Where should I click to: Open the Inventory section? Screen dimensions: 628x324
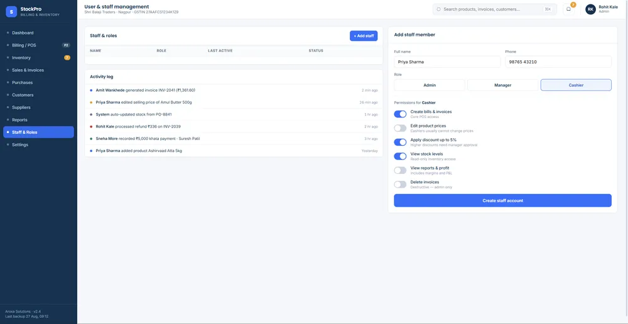pyautogui.click(x=38, y=58)
